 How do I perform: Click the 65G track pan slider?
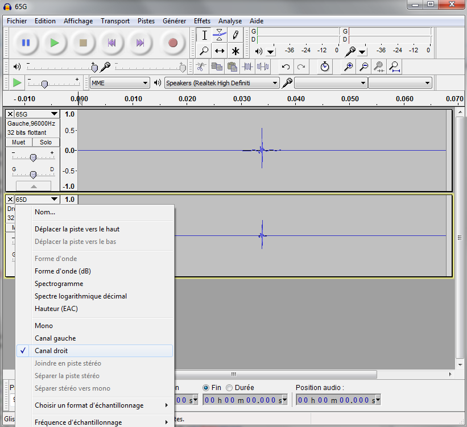pos(33,174)
